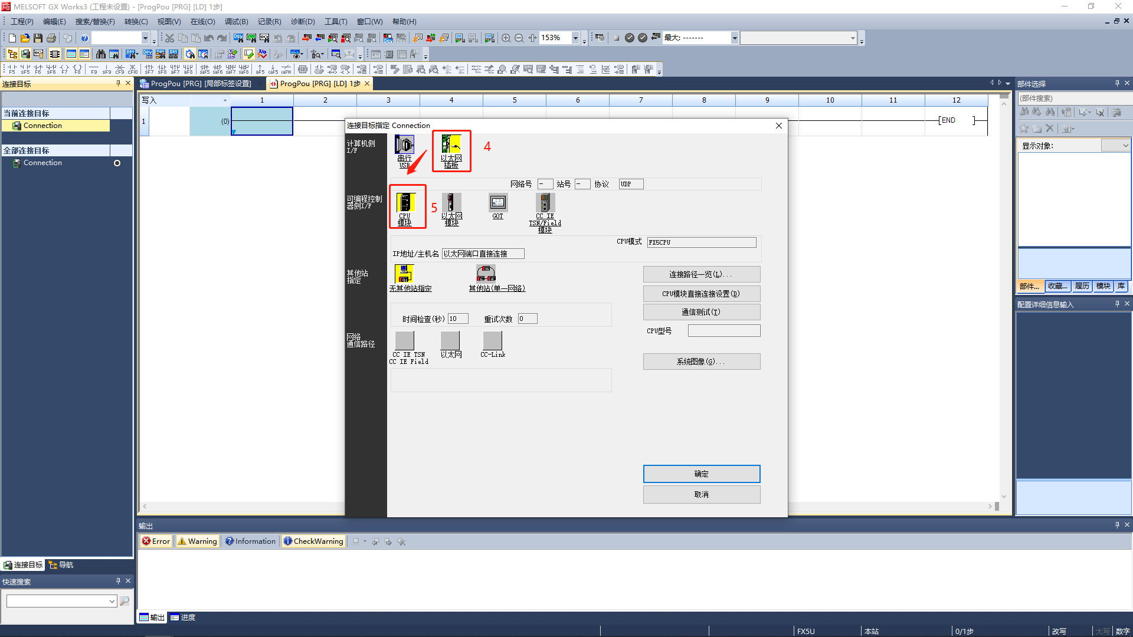Click the time check seconds field

coord(458,319)
